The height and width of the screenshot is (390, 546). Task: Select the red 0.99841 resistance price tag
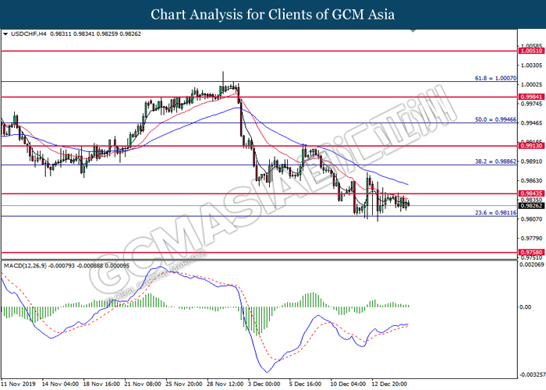pyautogui.click(x=532, y=97)
